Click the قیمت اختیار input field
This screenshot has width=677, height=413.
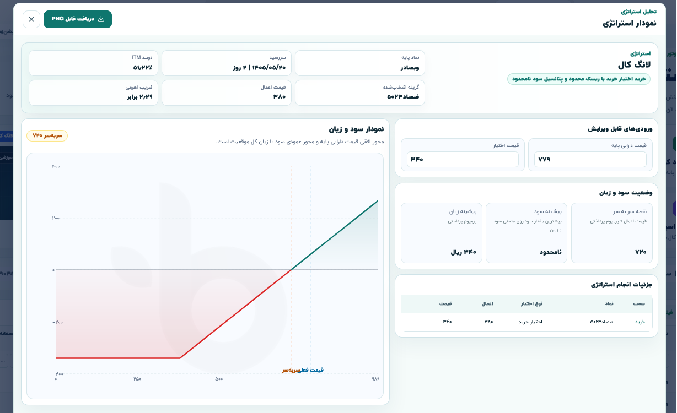click(x=463, y=160)
